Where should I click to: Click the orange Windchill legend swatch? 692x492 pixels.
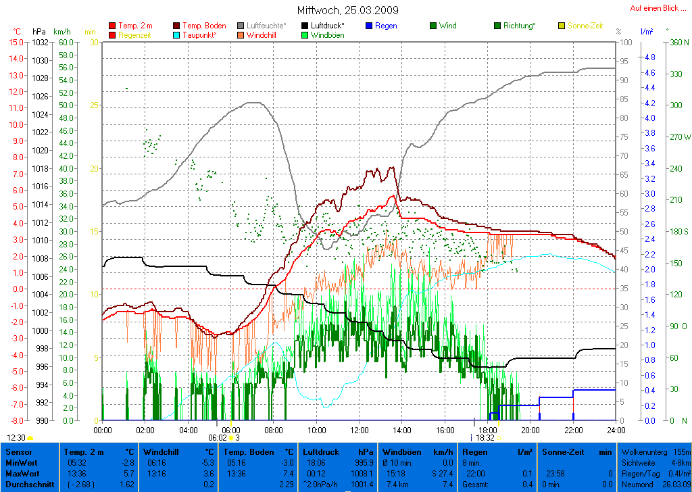(241, 34)
